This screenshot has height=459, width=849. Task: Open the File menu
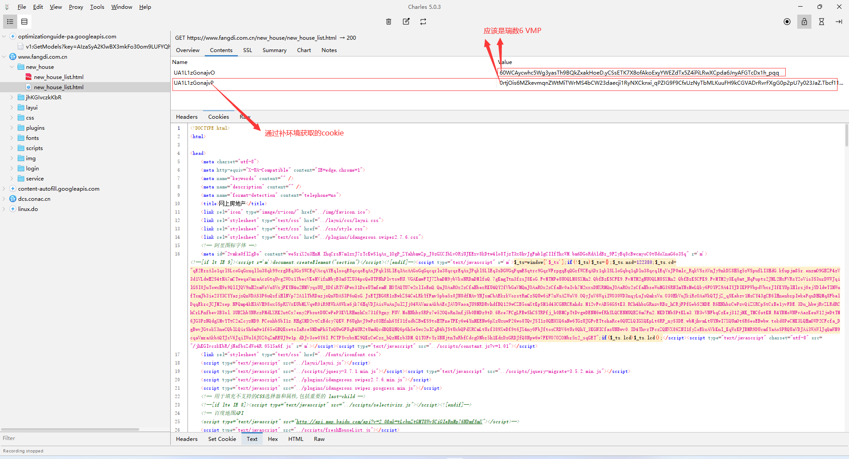pyautogui.click(x=22, y=7)
